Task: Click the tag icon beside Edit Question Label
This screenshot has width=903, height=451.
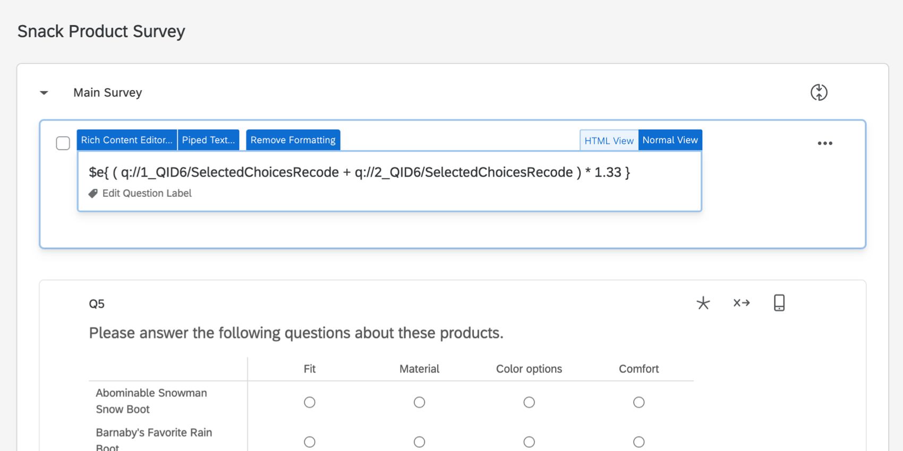Action: coord(93,194)
